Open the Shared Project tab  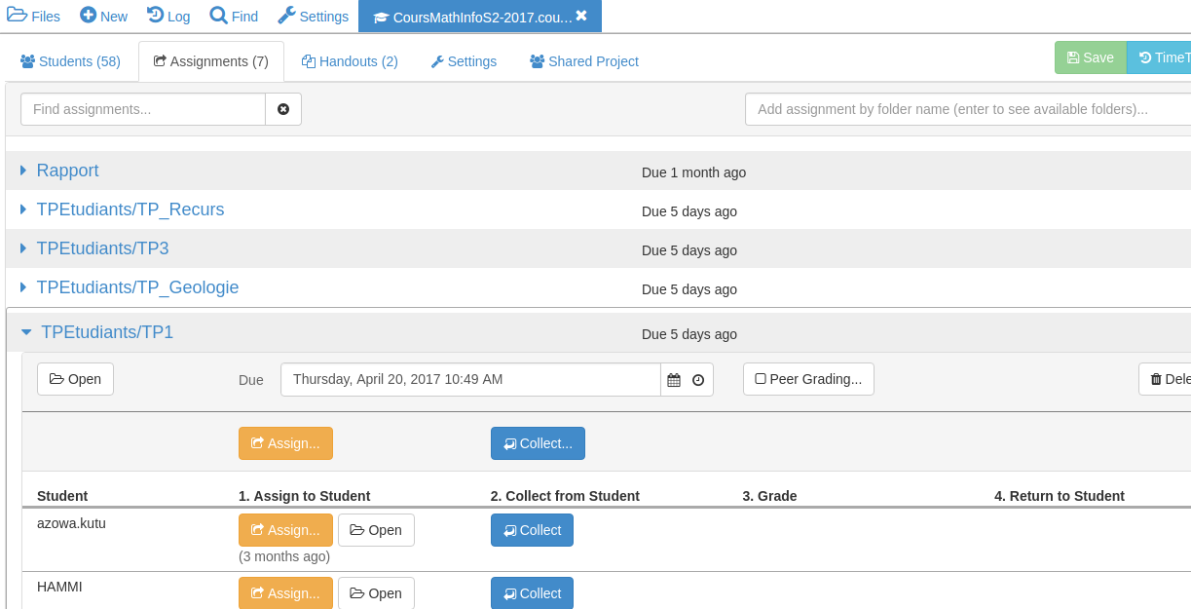coord(584,61)
